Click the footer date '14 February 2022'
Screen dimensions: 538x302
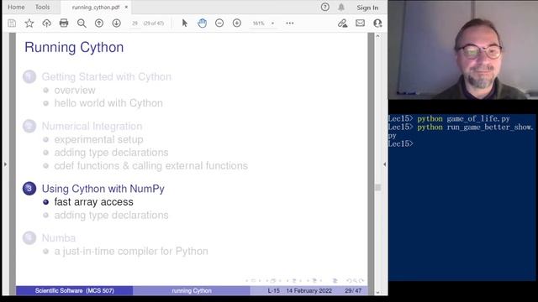[309, 291]
